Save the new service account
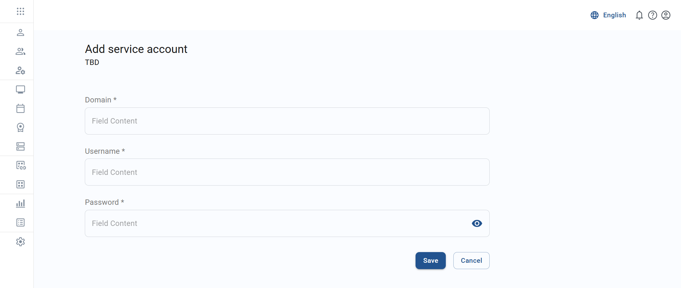This screenshot has height=288, width=681. [430, 260]
